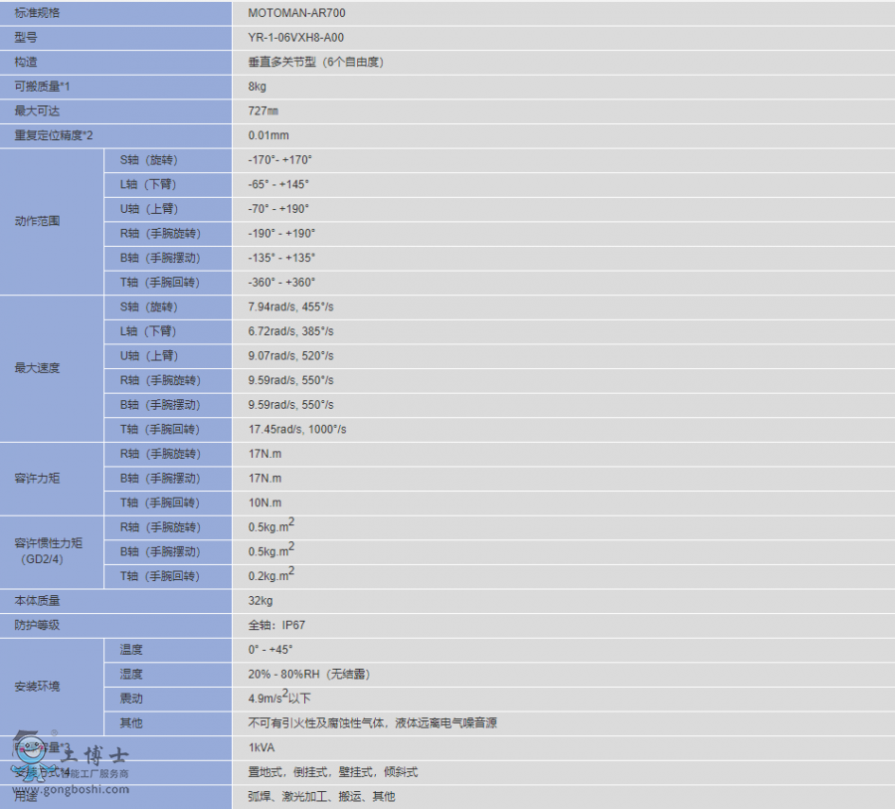Select the 0.01mm repeatability value
The height and width of the screenshot is (809, 895).
[268, 135]
